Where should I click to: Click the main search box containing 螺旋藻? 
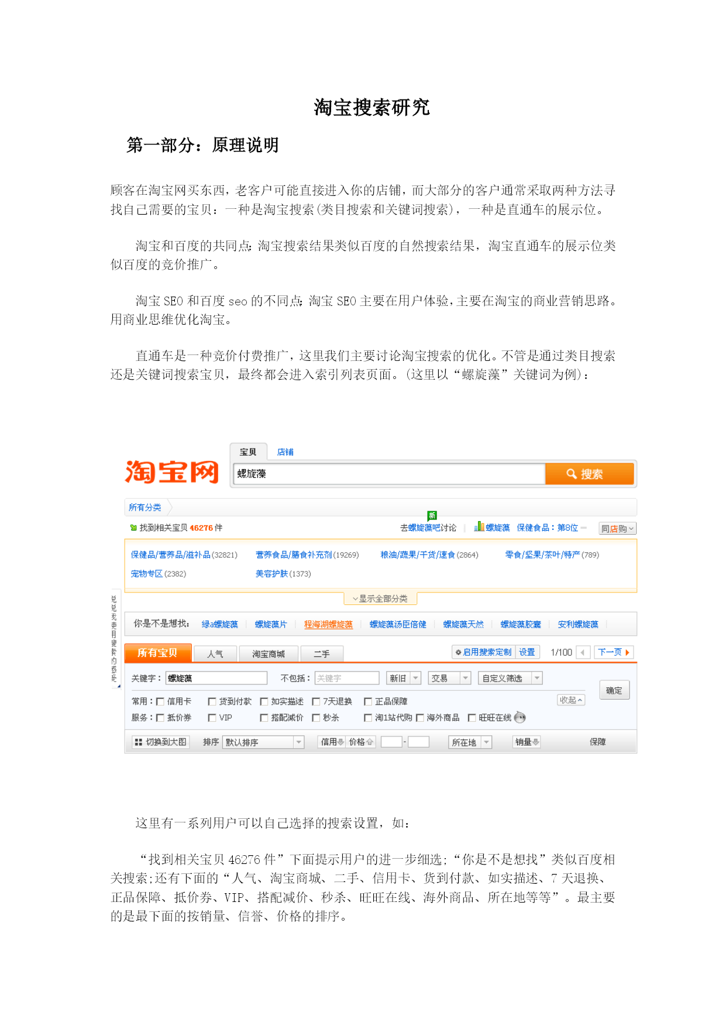click(x=389, y=474)
